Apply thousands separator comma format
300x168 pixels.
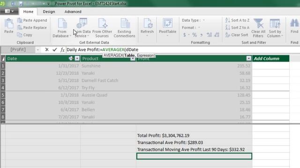click(x=201, y=35)
